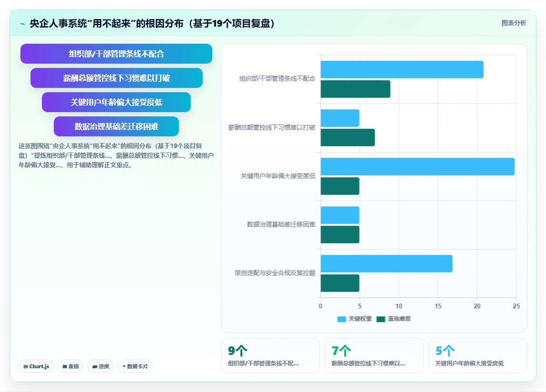This screenshot has width=546, height=392.
Task: Open the 7个 data card
Action: [x=374, y=355]
